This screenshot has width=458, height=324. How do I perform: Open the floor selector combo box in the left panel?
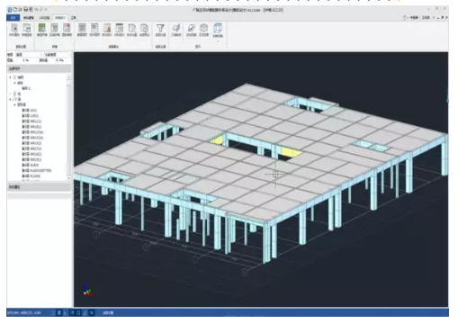click(x=29, y=55)
